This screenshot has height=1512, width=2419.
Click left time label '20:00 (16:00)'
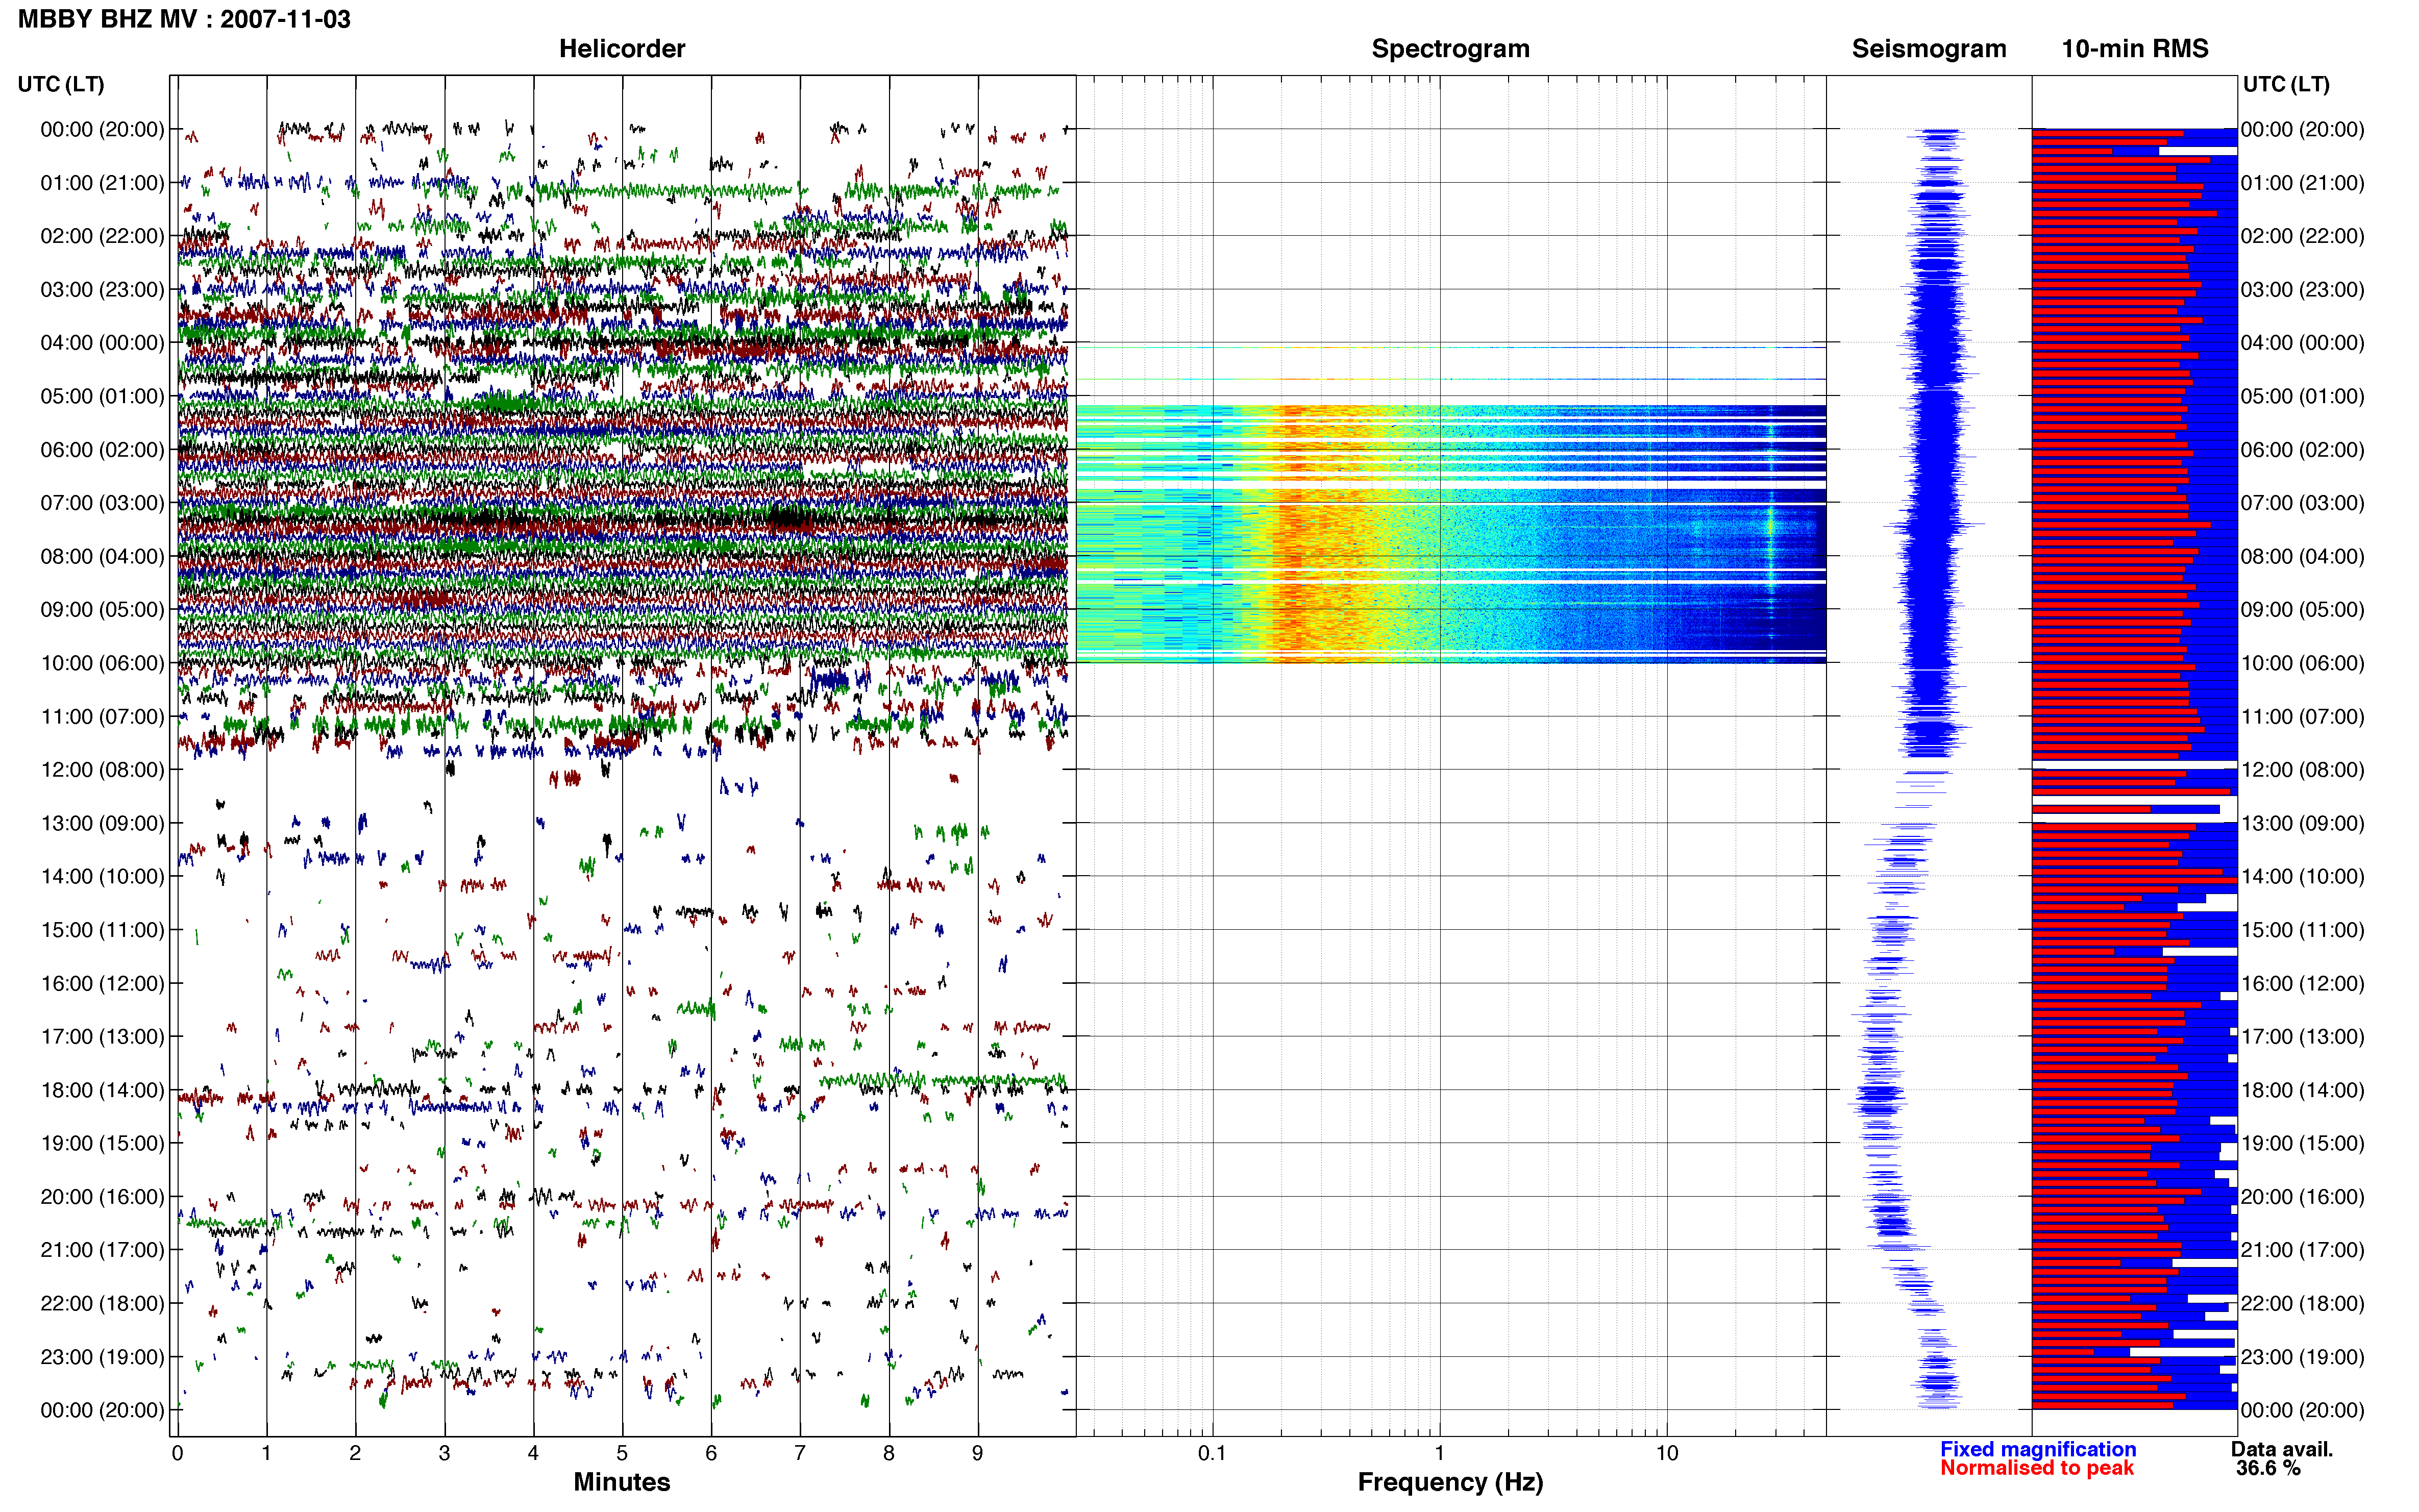(x=102, y=1196)
